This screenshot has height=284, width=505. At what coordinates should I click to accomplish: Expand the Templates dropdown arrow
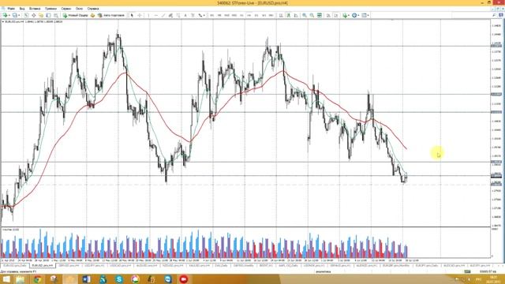[368, 15]
